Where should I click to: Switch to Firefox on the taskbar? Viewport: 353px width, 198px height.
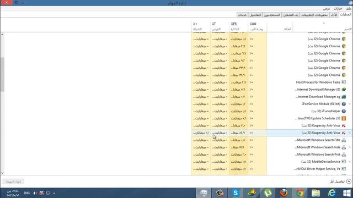coord(284,193)
